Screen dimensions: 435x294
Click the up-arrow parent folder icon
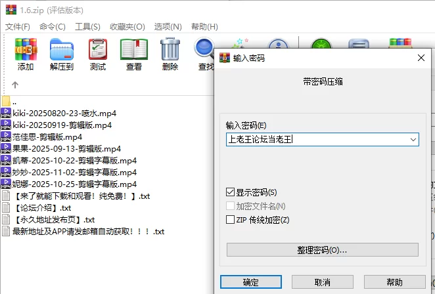(15, 85)
